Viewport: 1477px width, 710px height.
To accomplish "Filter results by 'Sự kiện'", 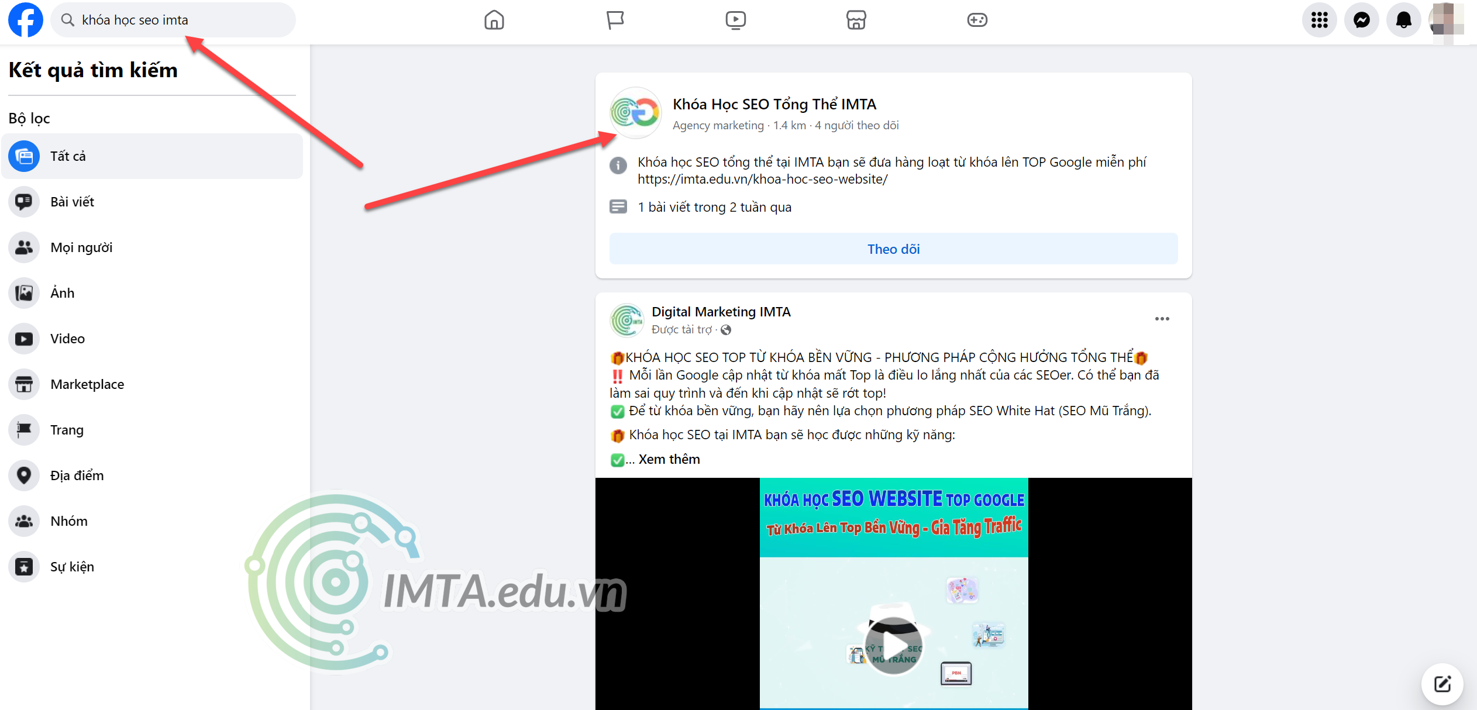I will coord(153,567).
